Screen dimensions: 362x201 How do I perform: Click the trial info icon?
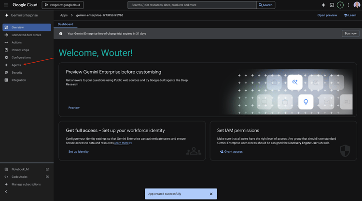(61, 34)
